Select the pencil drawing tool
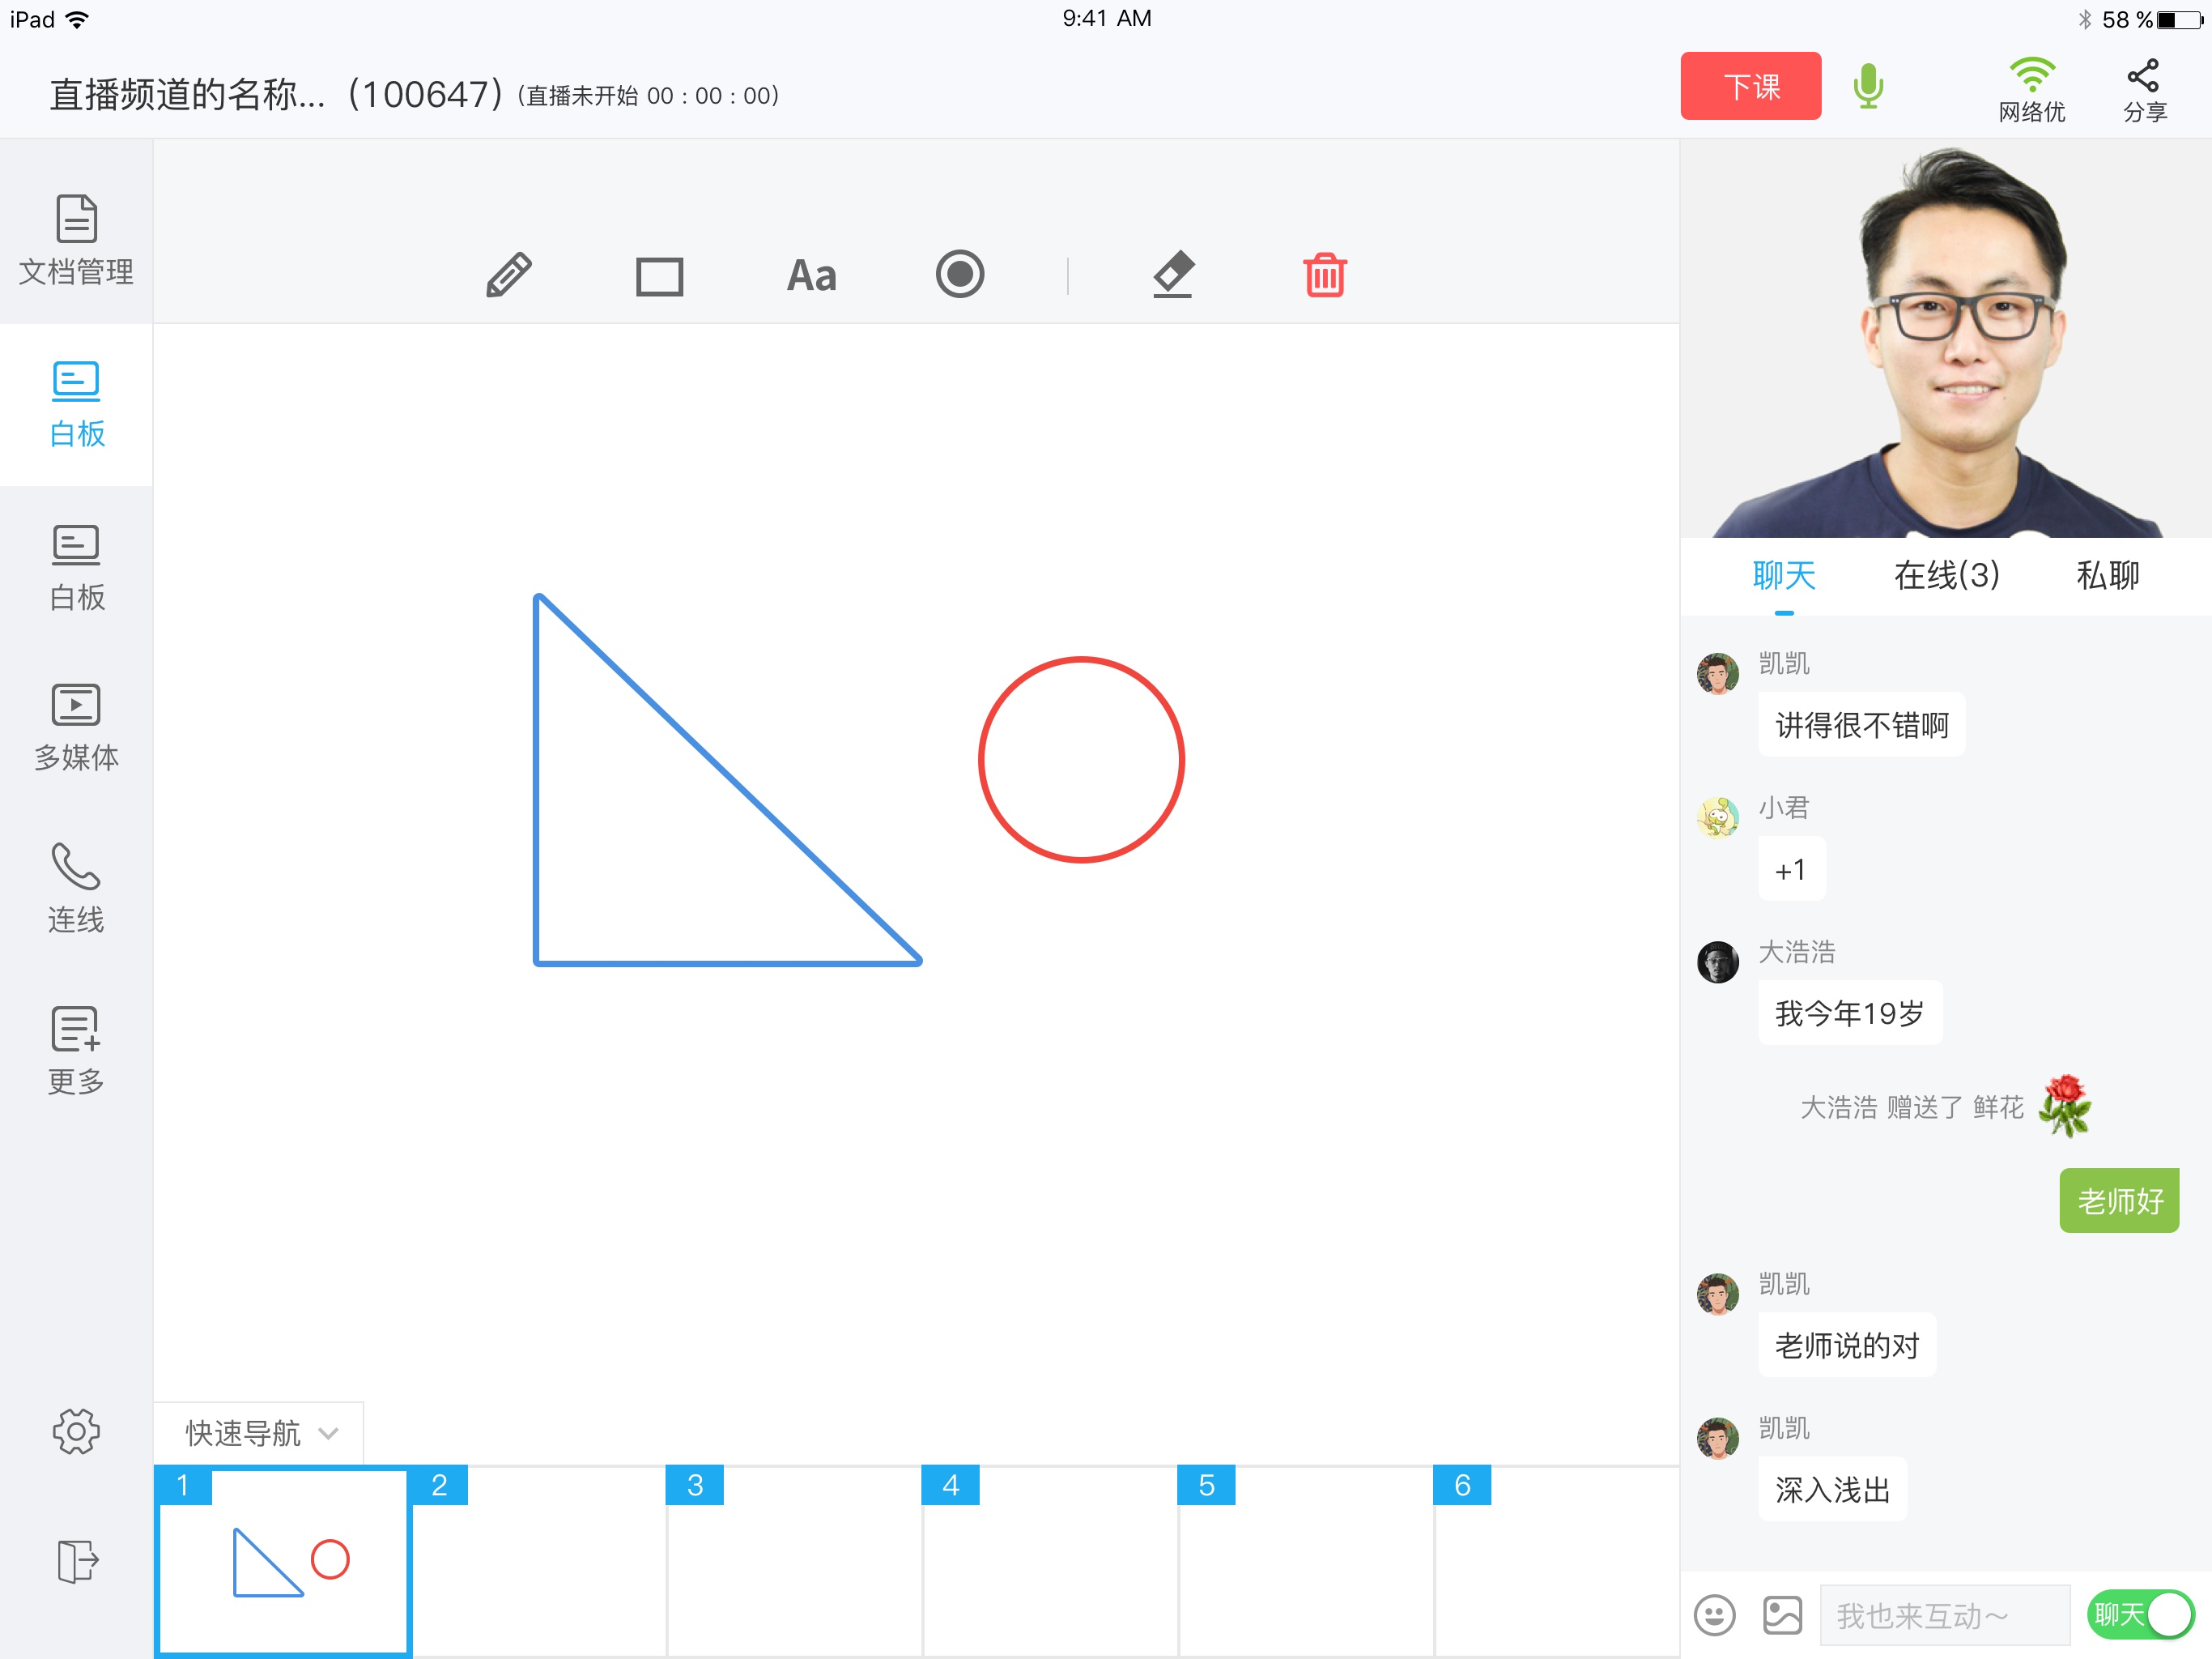 coord(509,275)
